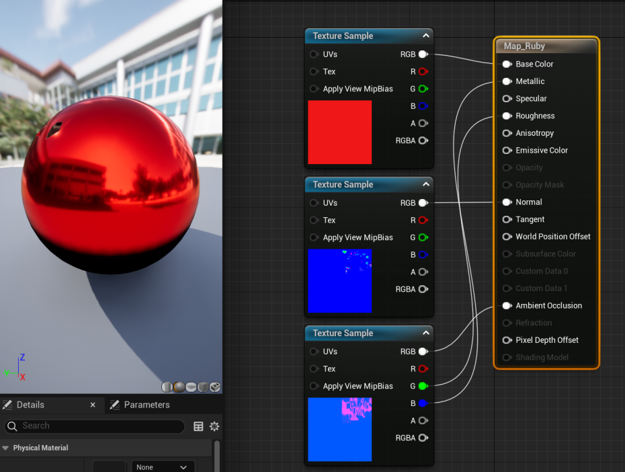
Task: Open Details panel settings gear
Action: click(x=214, y=426)
